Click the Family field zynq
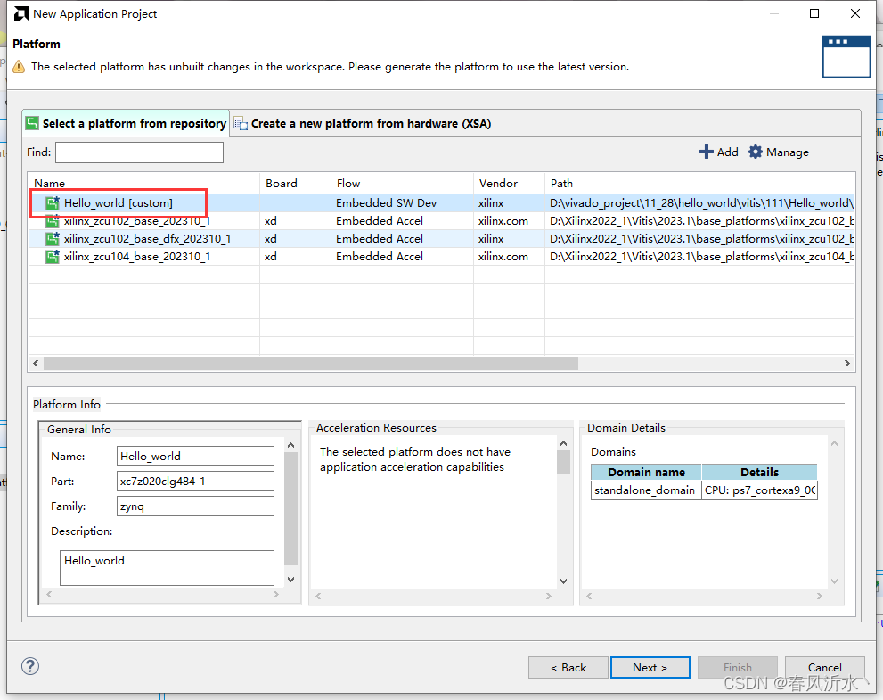The height and width of the screenshot is (700, 883). [x=195, y=506]
